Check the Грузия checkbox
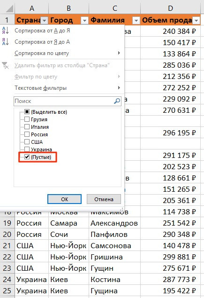 click(x=27, y=119)
